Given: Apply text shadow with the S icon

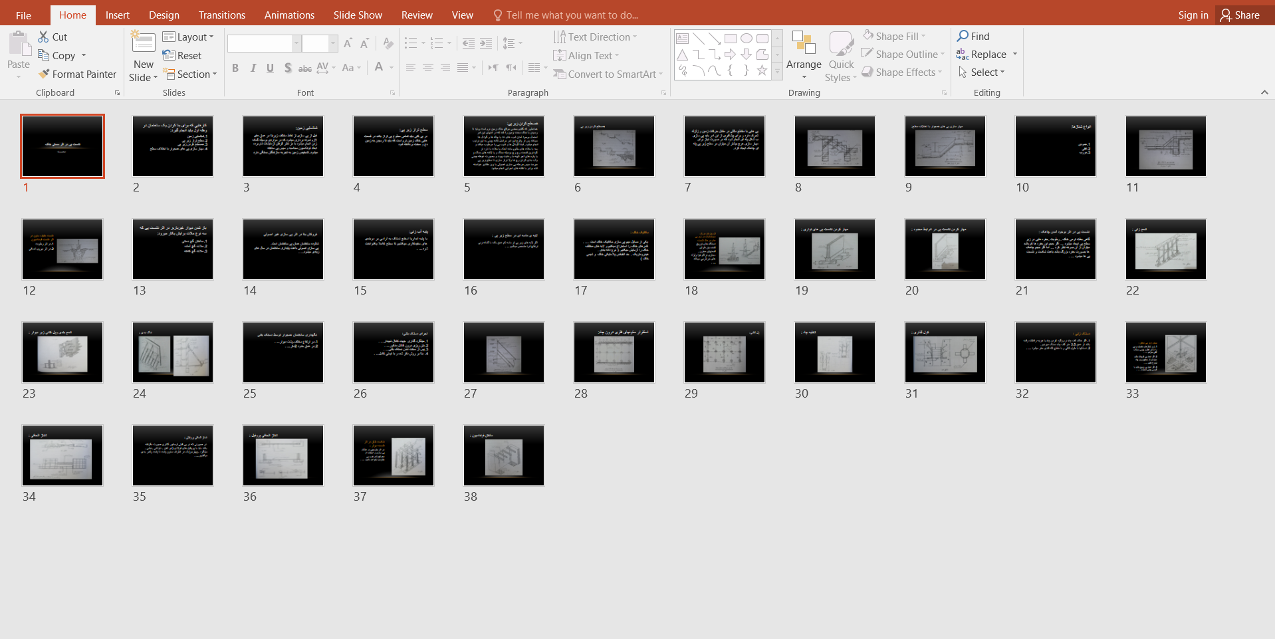Looking at the screenshot, I should (288, 67).
